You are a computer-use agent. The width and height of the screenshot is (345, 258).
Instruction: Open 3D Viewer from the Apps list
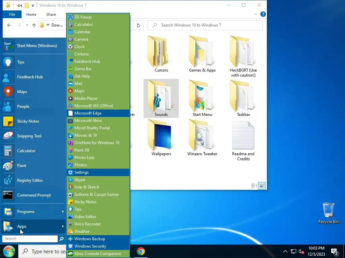98,17
